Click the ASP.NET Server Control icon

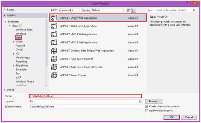54,75
